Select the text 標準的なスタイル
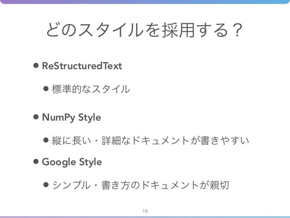 coord(91,89)
